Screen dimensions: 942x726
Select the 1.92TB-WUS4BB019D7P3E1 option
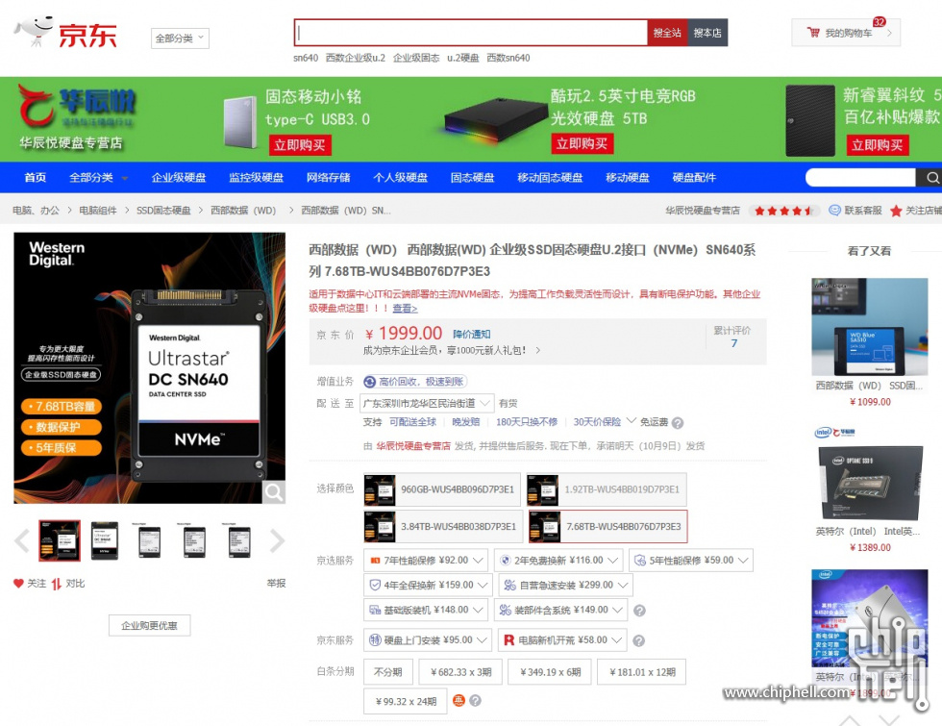click(607, 489)
